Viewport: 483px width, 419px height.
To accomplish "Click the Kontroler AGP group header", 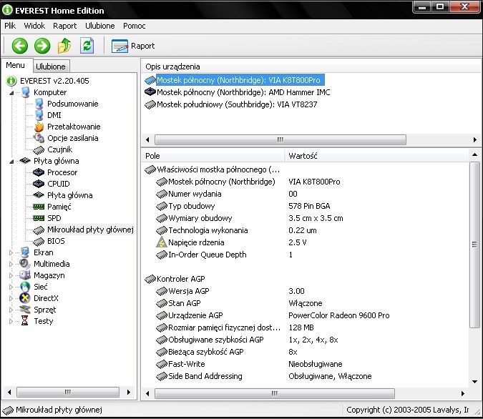I will click(x=180, y=279).
